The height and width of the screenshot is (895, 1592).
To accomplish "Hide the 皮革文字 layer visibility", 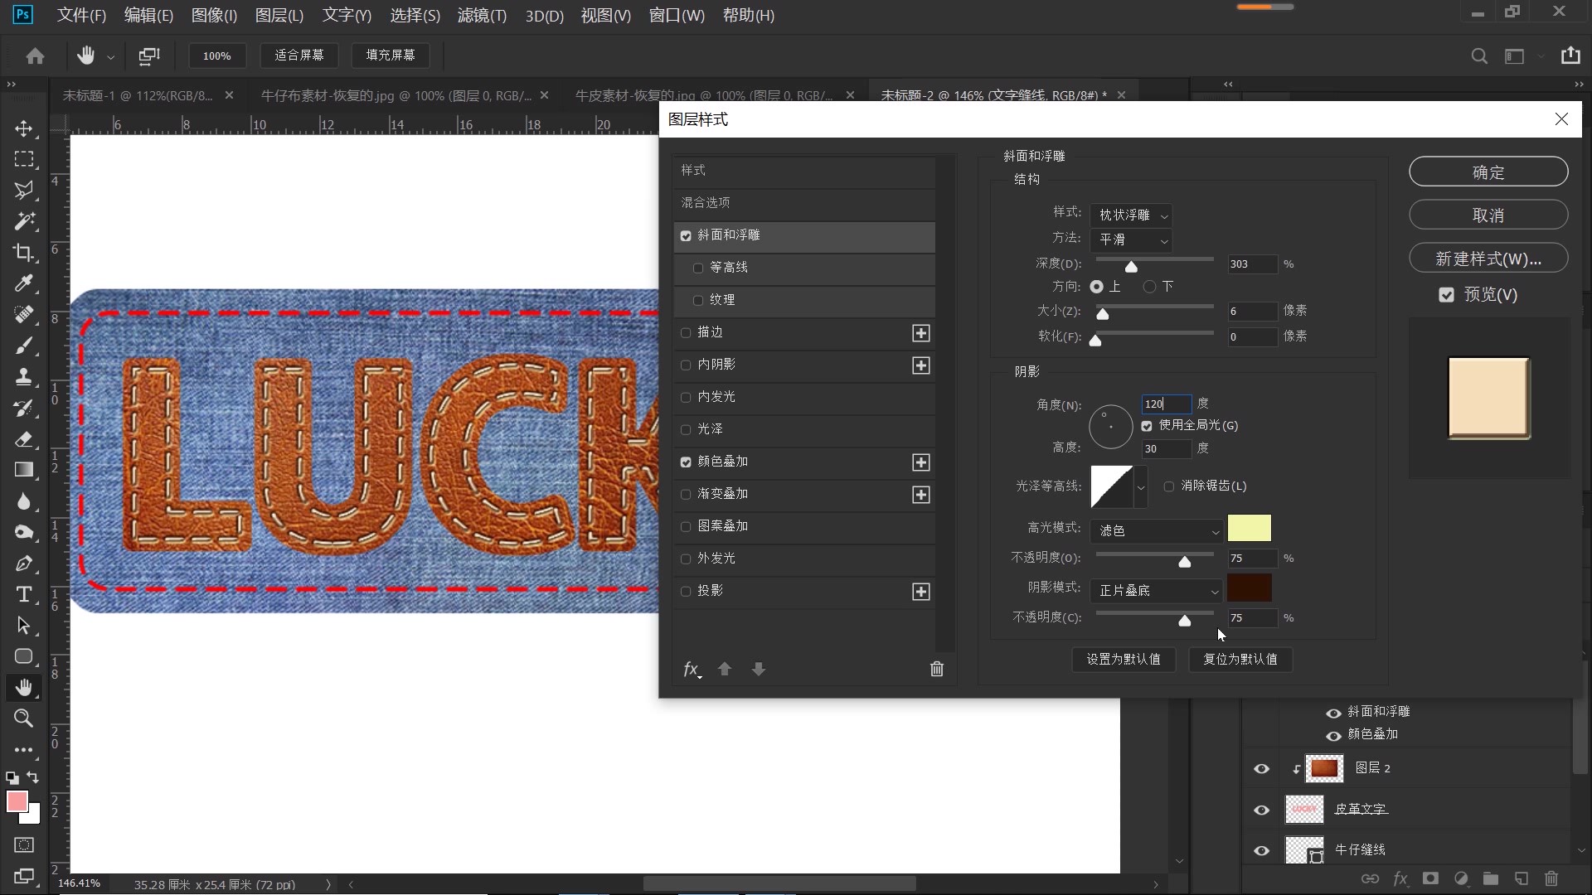I will pos(1261,810).
